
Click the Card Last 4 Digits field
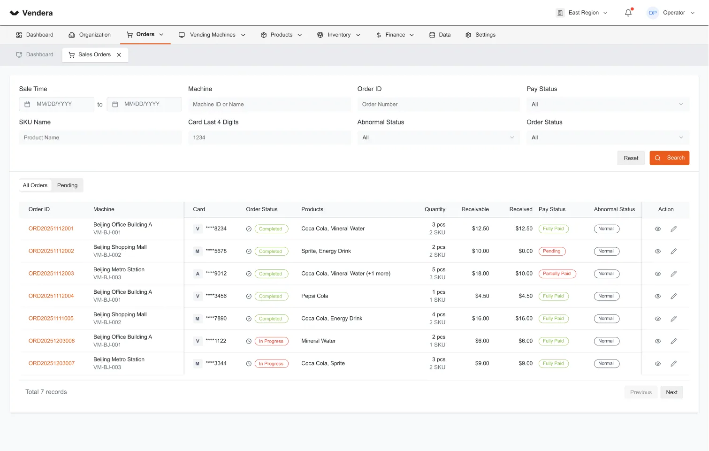pyautogui.click(x=269, y=138)
